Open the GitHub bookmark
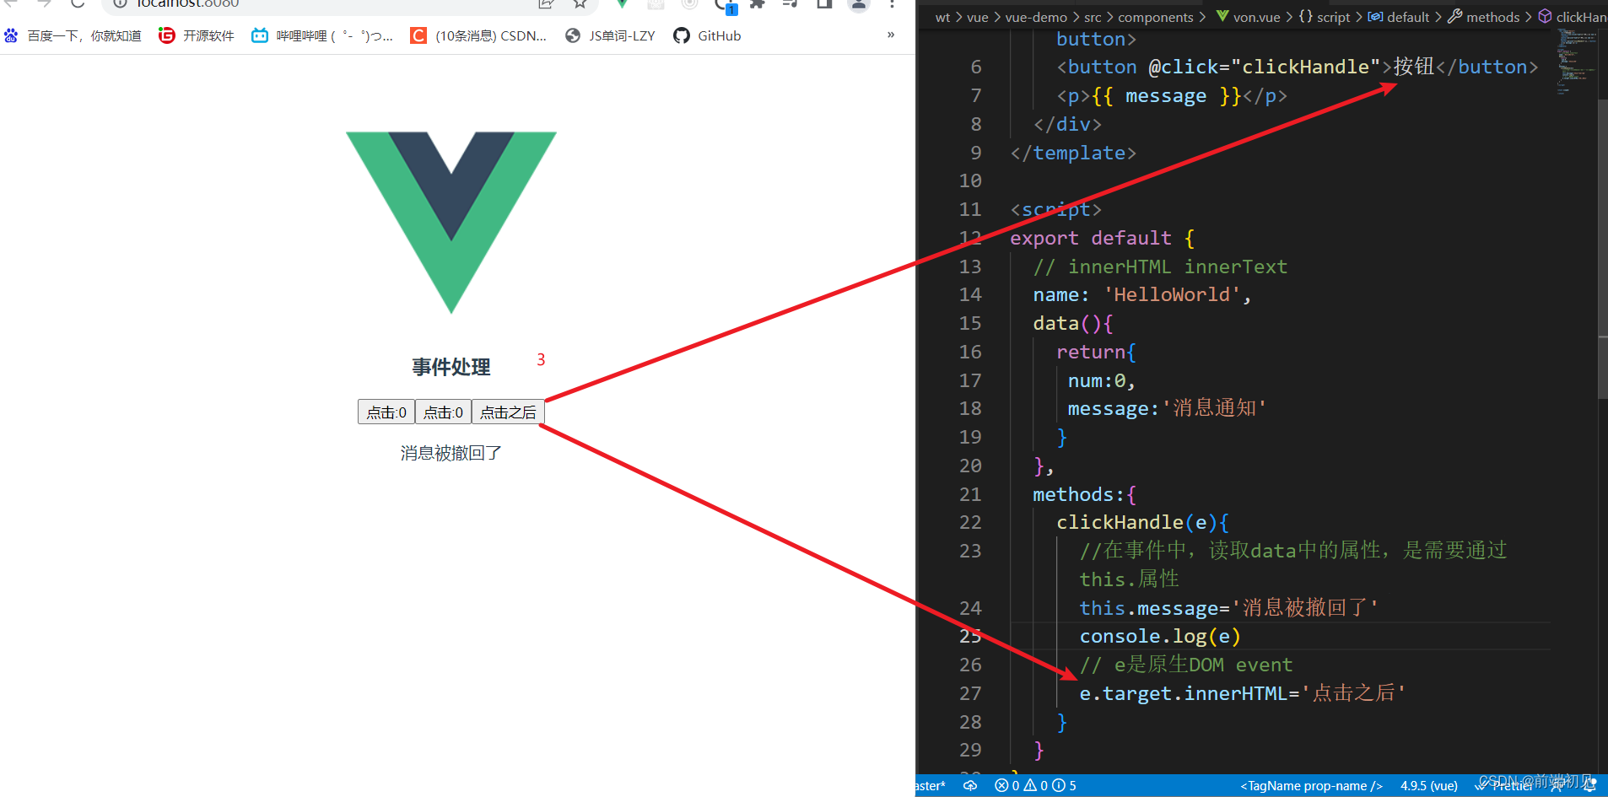The width and height of the screenshot is (1608, 797). click(x=707, y=35)
